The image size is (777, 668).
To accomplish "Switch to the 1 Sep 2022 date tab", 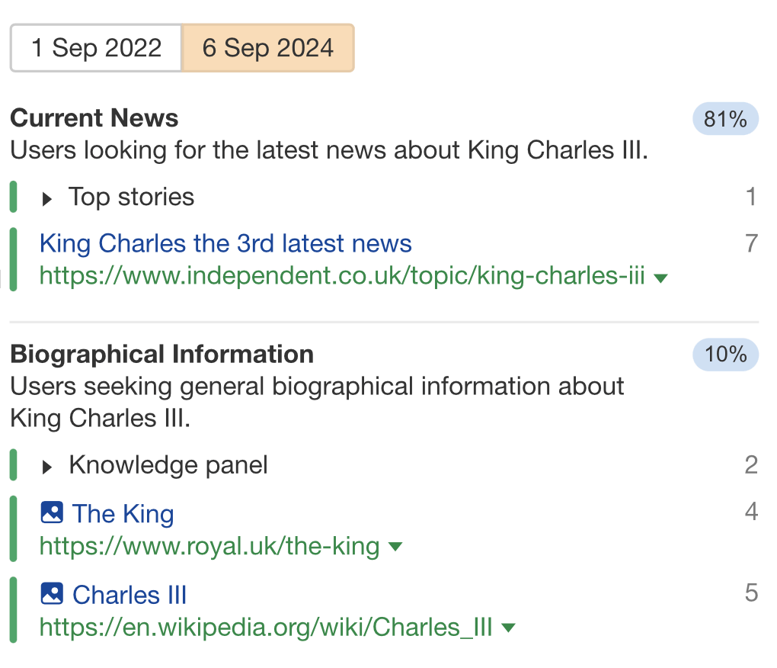I will [x=95, y=47].
